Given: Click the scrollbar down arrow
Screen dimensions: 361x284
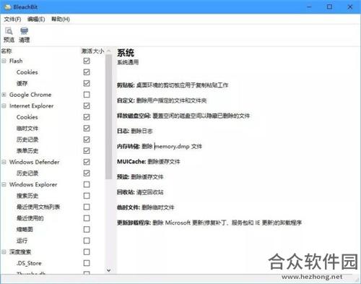Looking at the screenshot, I should (109, 270).
